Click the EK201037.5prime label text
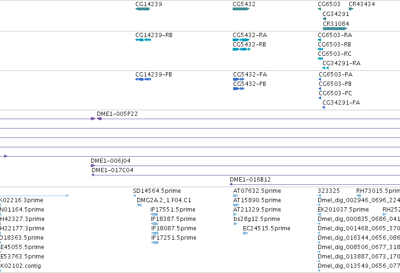 344,210
